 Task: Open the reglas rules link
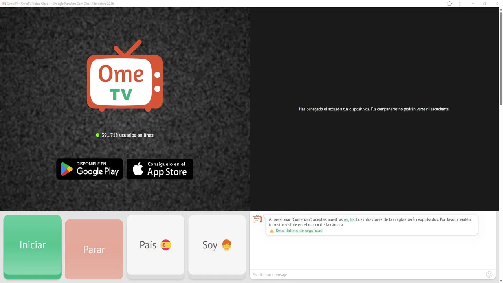click(349, 219)
